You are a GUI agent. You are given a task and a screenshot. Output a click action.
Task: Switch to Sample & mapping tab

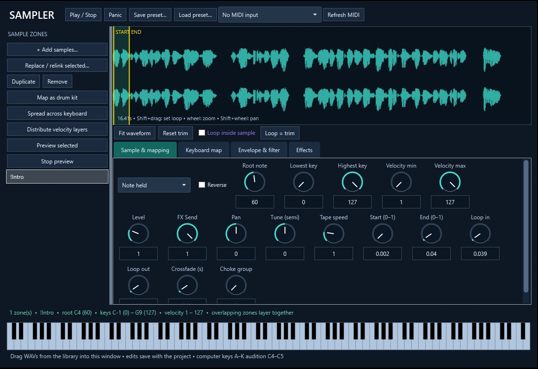(145, 150)
